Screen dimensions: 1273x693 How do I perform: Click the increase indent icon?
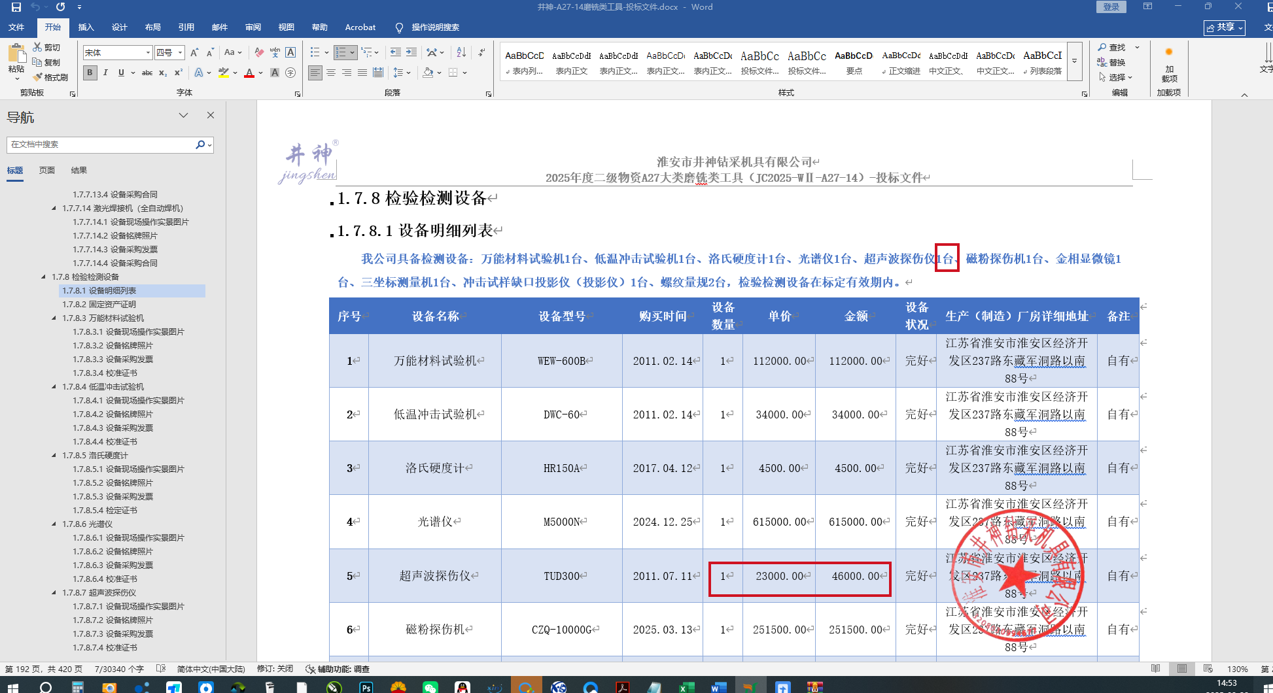(x=411, y=52)
